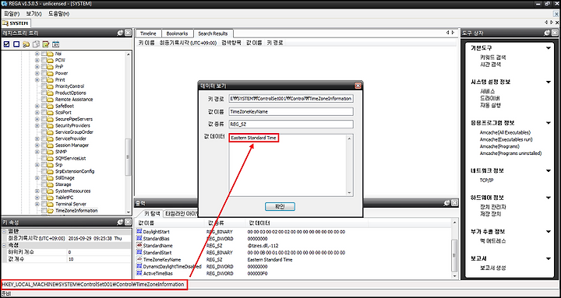Collapse the 기본도구 section in toolbox
Screen dimensions: 561x298
(548, 48)
